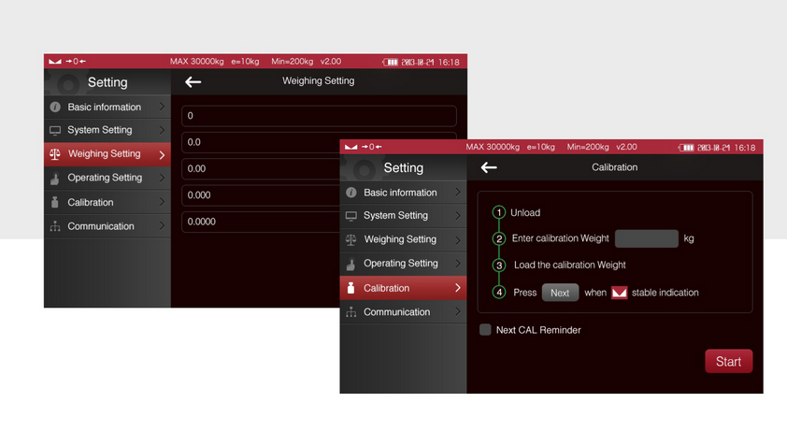Image resolution: width=787 pixels, height=431 pixels.
Task: Select the 0.000 decimal format option
Action: 262,195
